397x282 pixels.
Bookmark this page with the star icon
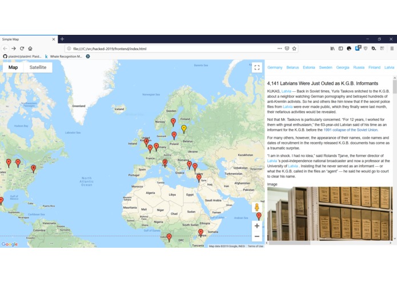pos(294,49)
